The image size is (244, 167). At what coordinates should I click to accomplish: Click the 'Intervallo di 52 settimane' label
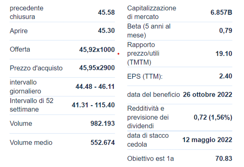31,105
